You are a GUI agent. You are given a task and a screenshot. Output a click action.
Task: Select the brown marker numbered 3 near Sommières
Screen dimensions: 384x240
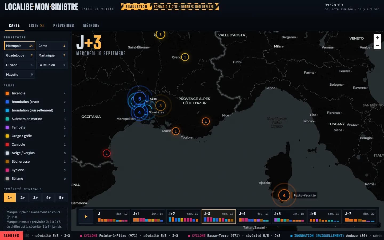coord(160,106)
